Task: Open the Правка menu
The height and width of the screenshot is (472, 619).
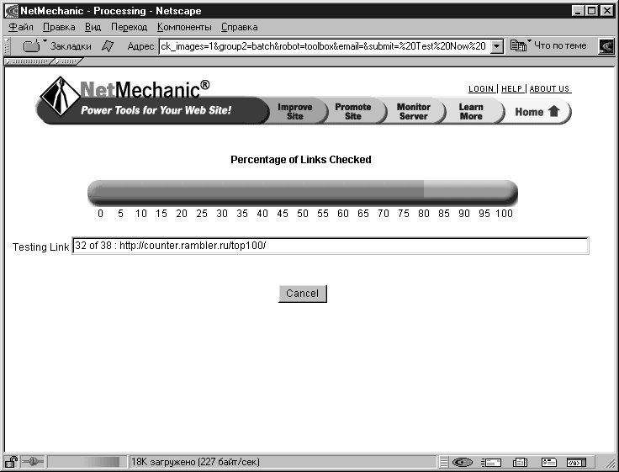Action: pos(59,27)
